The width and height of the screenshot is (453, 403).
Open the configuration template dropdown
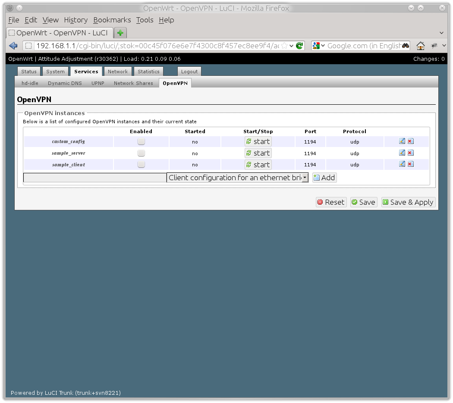[x=237, y=178]
